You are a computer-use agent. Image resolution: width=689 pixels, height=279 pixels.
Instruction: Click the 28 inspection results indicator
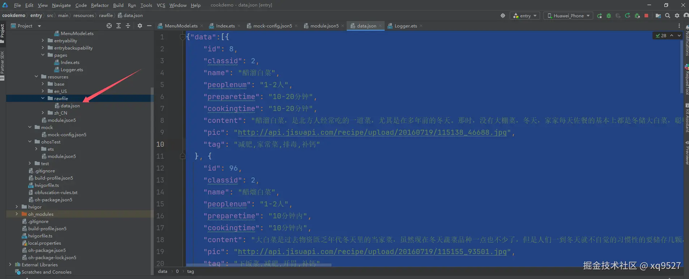coord(661,35)
